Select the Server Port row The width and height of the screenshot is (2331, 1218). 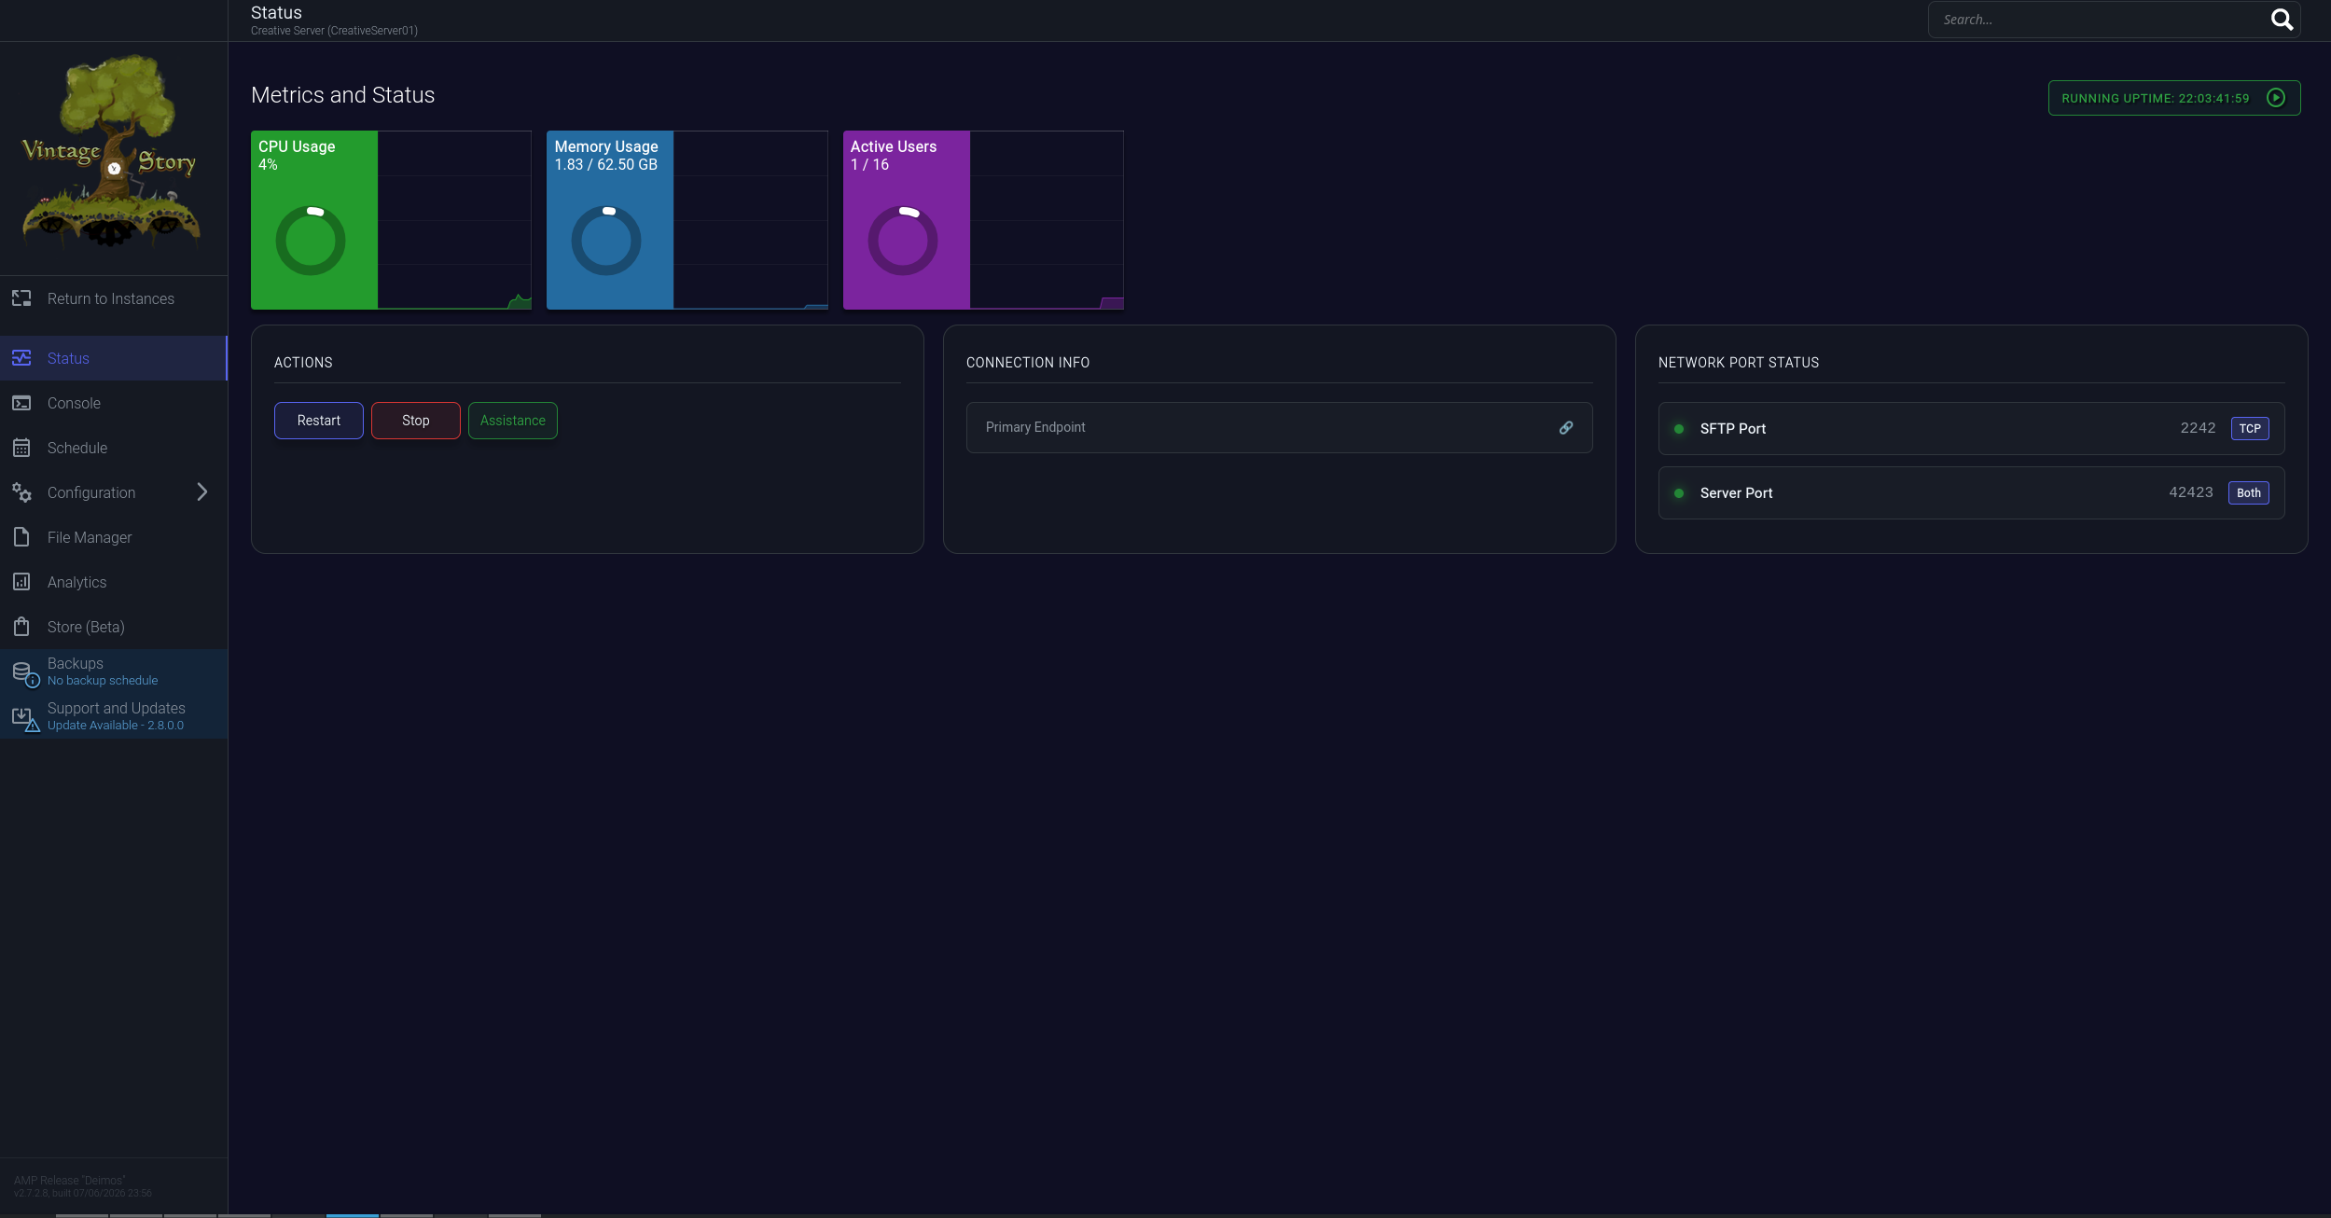[x=1972, y=492]
